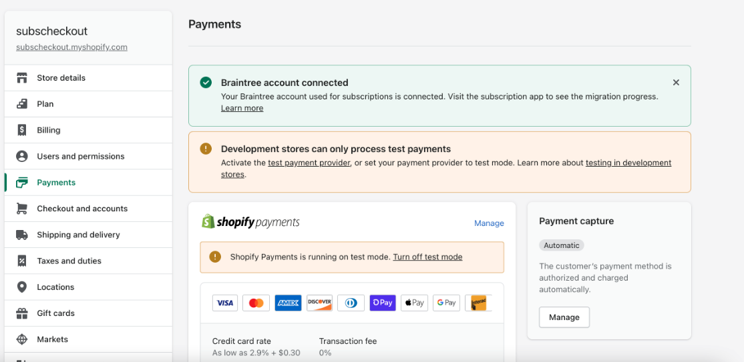
Task: Click warning icon in test mode banner
Action: (x=216, y=257)
